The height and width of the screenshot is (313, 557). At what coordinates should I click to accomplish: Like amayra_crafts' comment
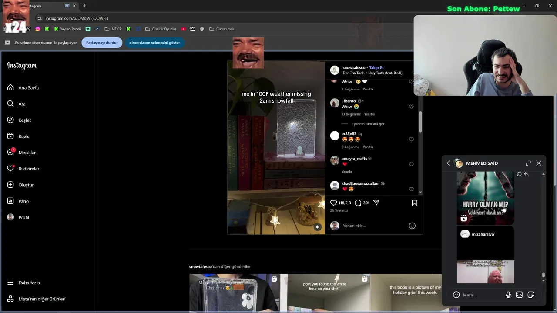pos(411,165)
